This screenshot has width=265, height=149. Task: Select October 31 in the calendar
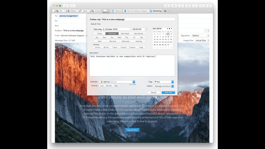click(168, 45)
